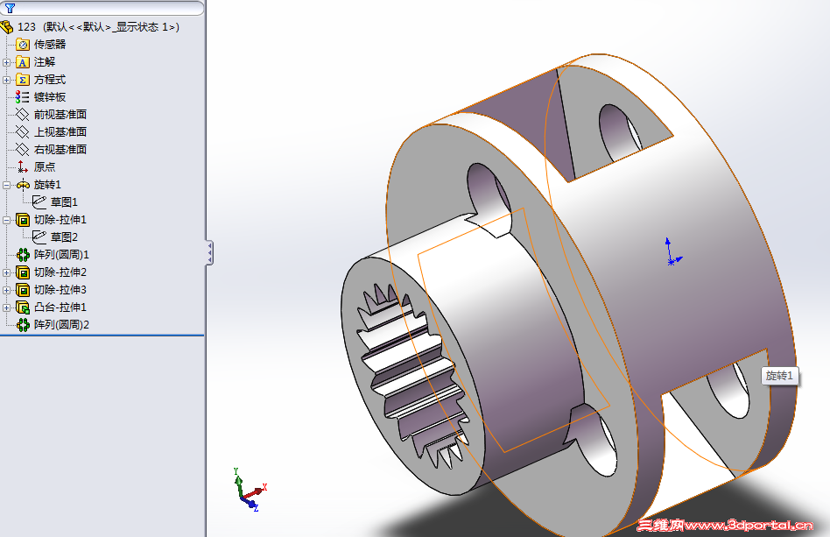Screen dimensions: 830x537
Task: Click the 切除-拉伸1 cut-extrude icon
Action: pyautogui.click(x=23, y=219)
